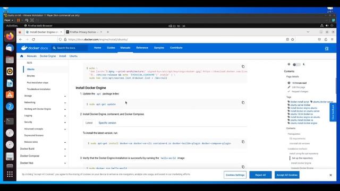Pause the VMware virtual machine
Viewport: 340px width, 191px height.
(19, 20)
